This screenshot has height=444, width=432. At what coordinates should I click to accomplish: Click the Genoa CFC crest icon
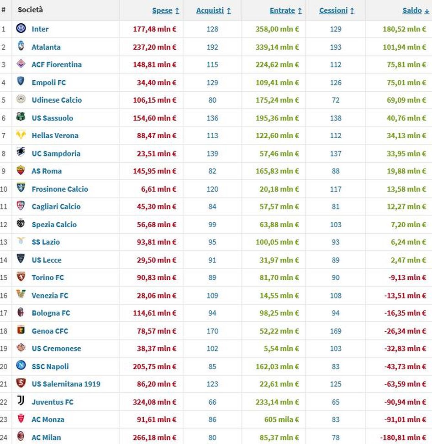pos(21,330)
